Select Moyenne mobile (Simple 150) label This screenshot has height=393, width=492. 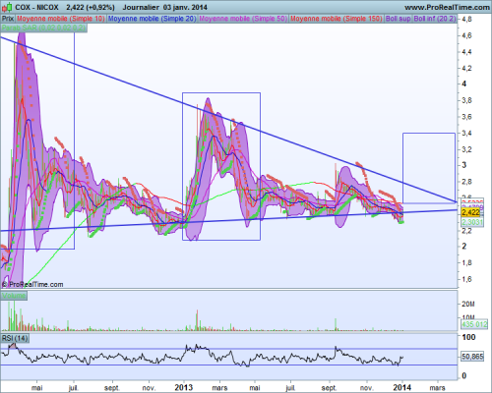pyautogui.click(x=337, y=19)
